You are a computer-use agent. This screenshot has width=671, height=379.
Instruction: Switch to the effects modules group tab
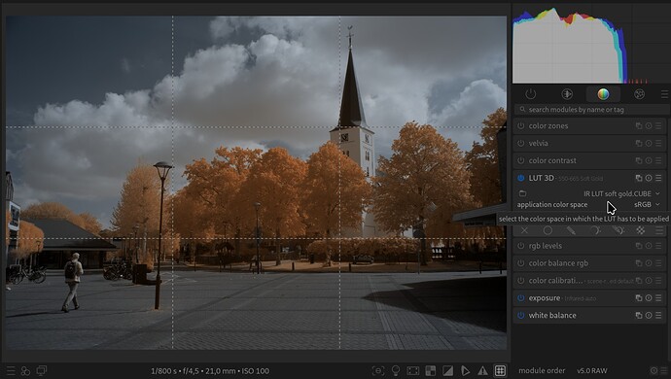(639, 94)
